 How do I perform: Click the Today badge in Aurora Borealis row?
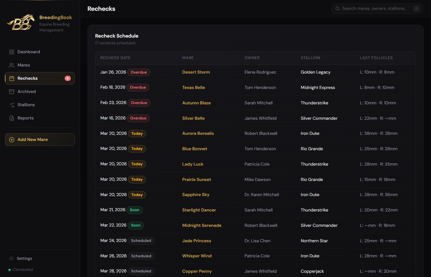pyautogui.click(x=137, y=134)
